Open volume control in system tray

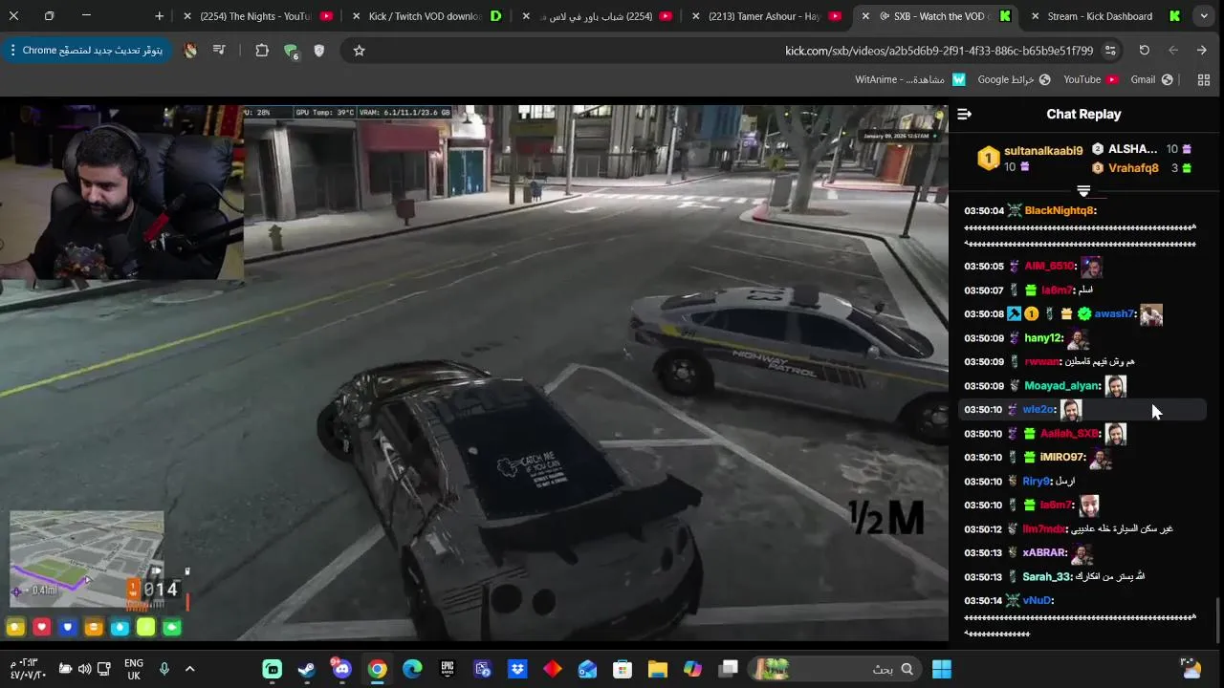pyautogui.click(x=84, y=669)
